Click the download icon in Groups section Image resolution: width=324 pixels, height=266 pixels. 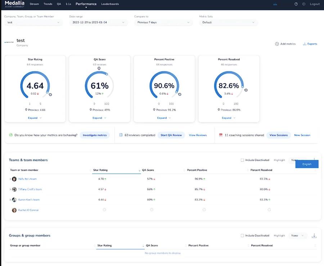pos(314,235)
